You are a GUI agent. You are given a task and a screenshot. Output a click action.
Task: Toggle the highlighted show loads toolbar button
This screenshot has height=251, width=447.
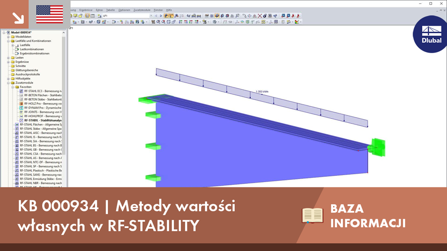pyautogui.click(x=166, y=16)
